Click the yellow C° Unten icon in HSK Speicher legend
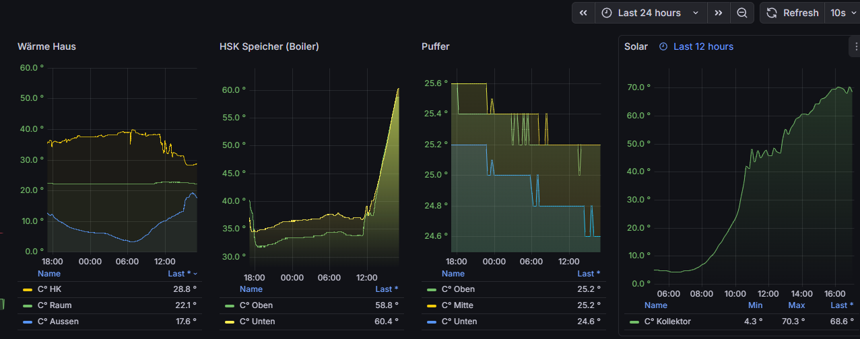This screenshot has width=860, height=339. pos(229,322)
